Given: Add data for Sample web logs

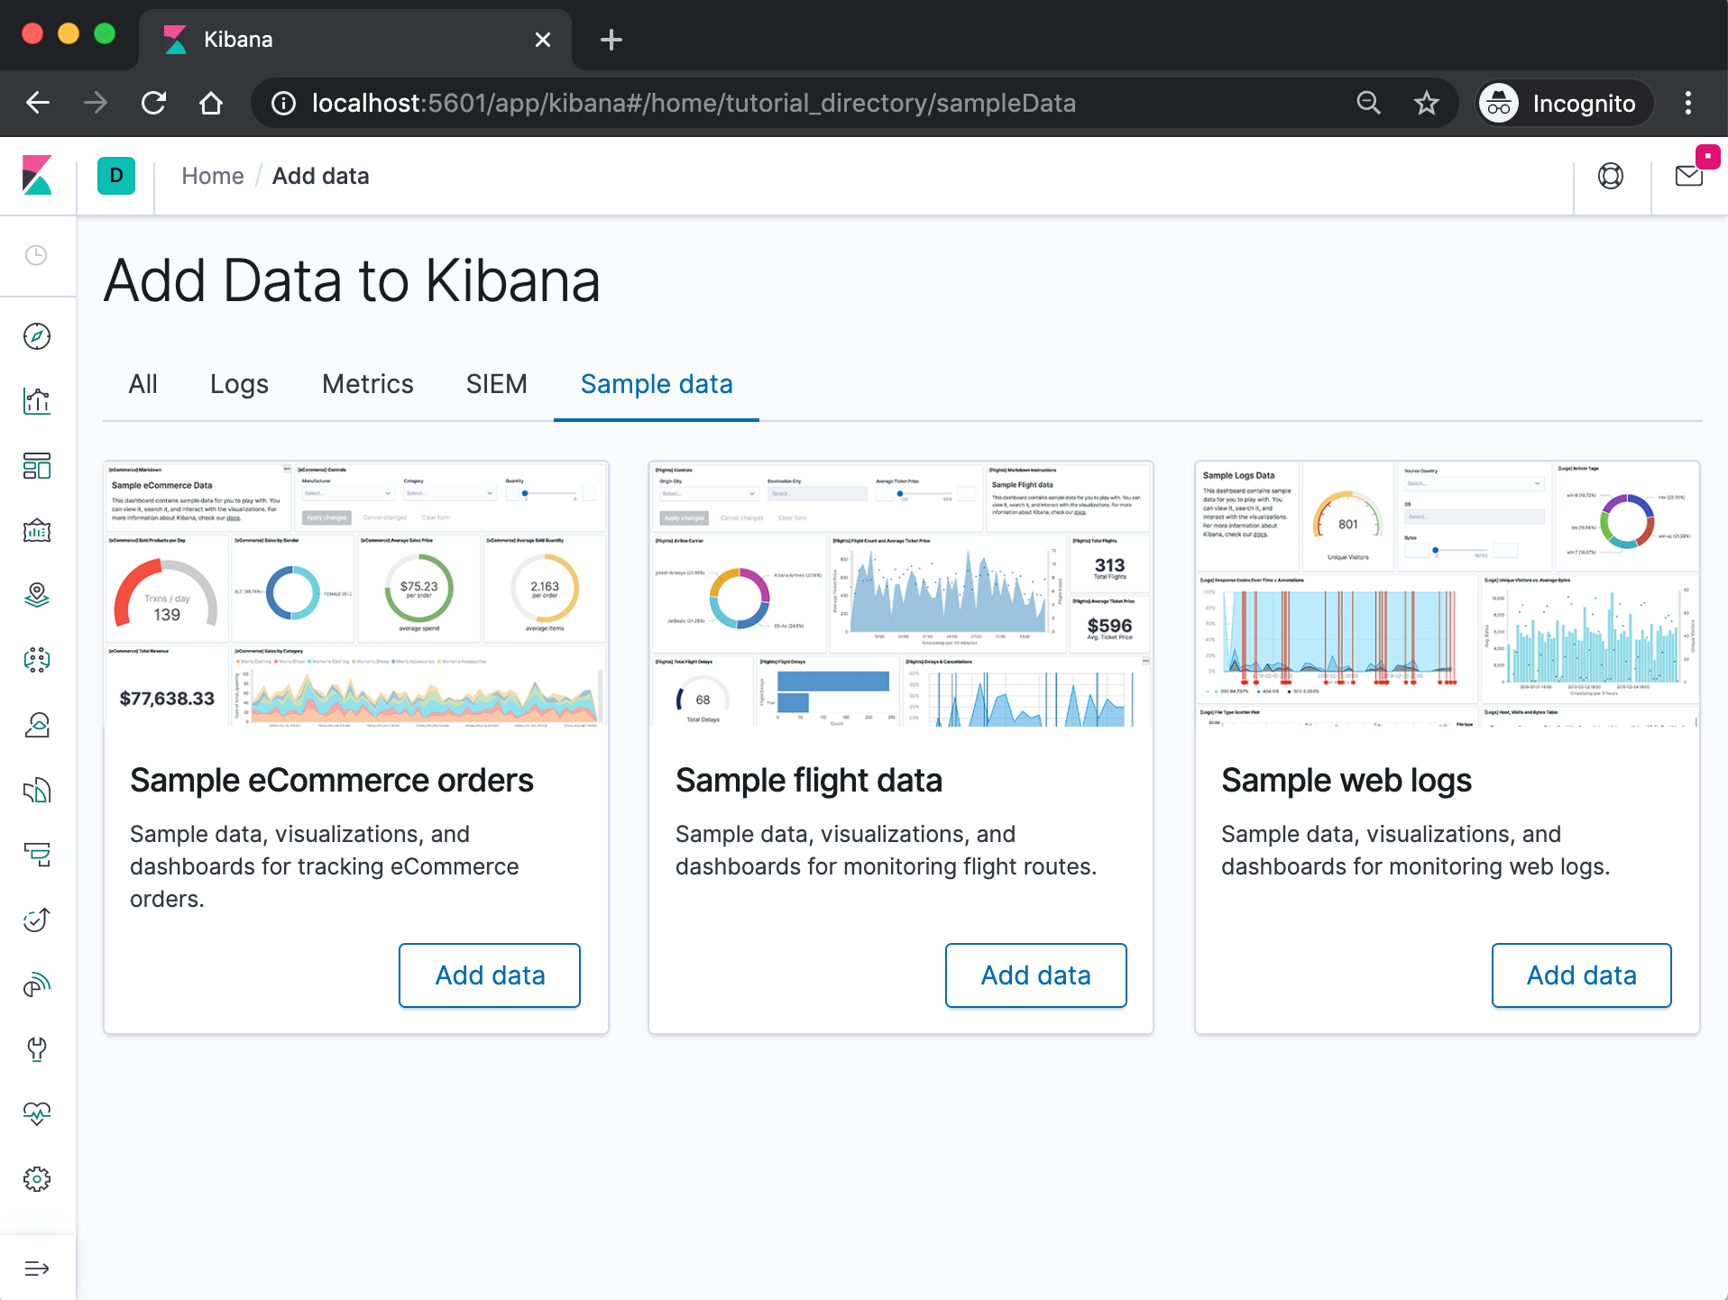Looking at the screenshot, I should pyautogui.click(x=1582, y=975).
